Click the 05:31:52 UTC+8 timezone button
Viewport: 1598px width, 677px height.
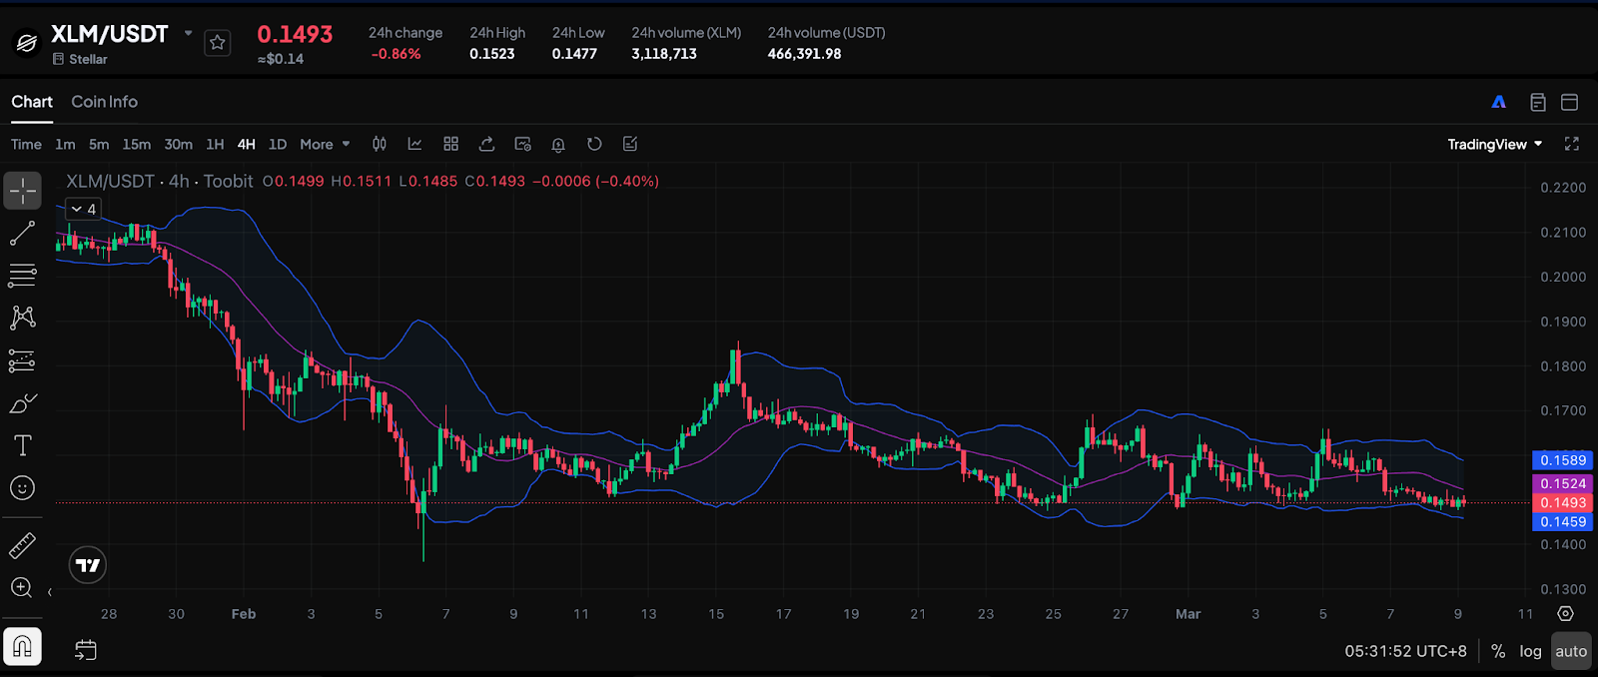(1405, 651)
